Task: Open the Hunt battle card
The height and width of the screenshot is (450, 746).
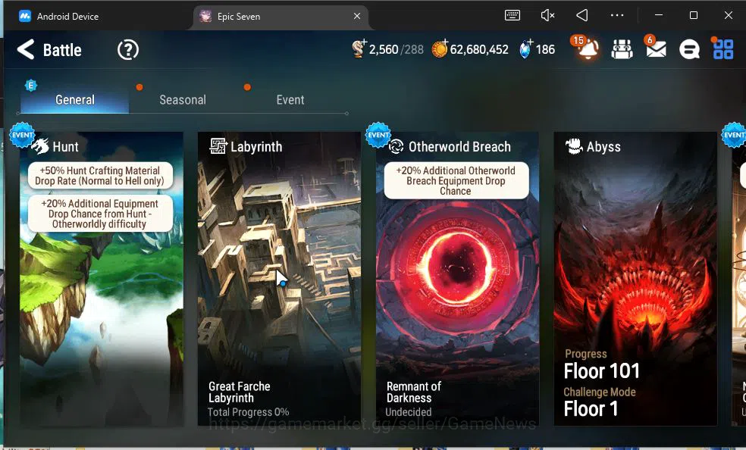Action: (x=102, y=279)
